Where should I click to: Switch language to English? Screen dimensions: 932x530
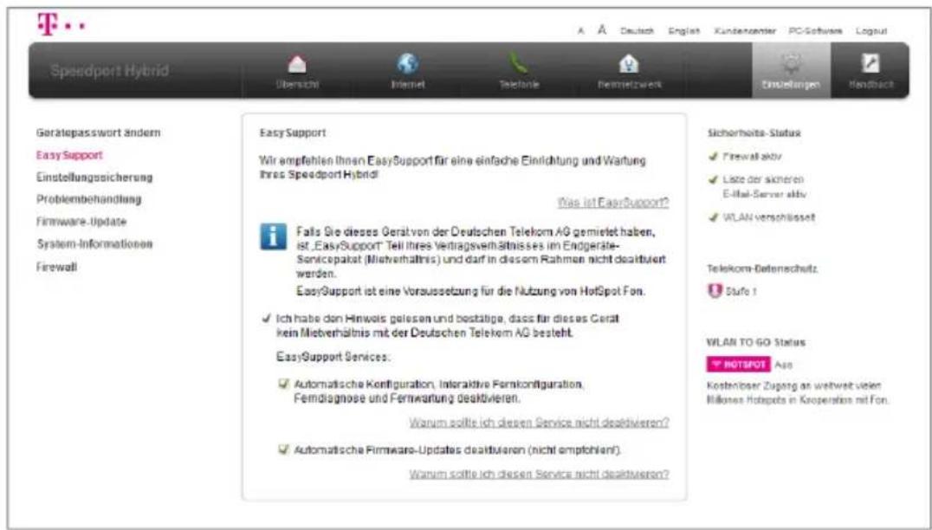point(684,31)
